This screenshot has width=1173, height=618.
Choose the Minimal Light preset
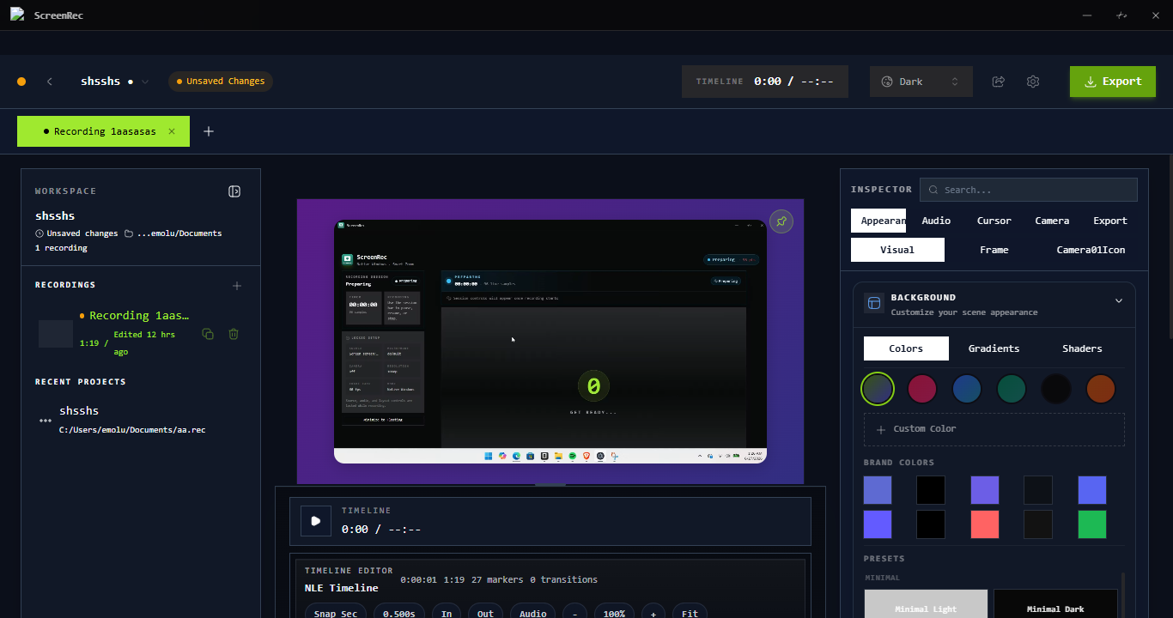tap(926, 603)
